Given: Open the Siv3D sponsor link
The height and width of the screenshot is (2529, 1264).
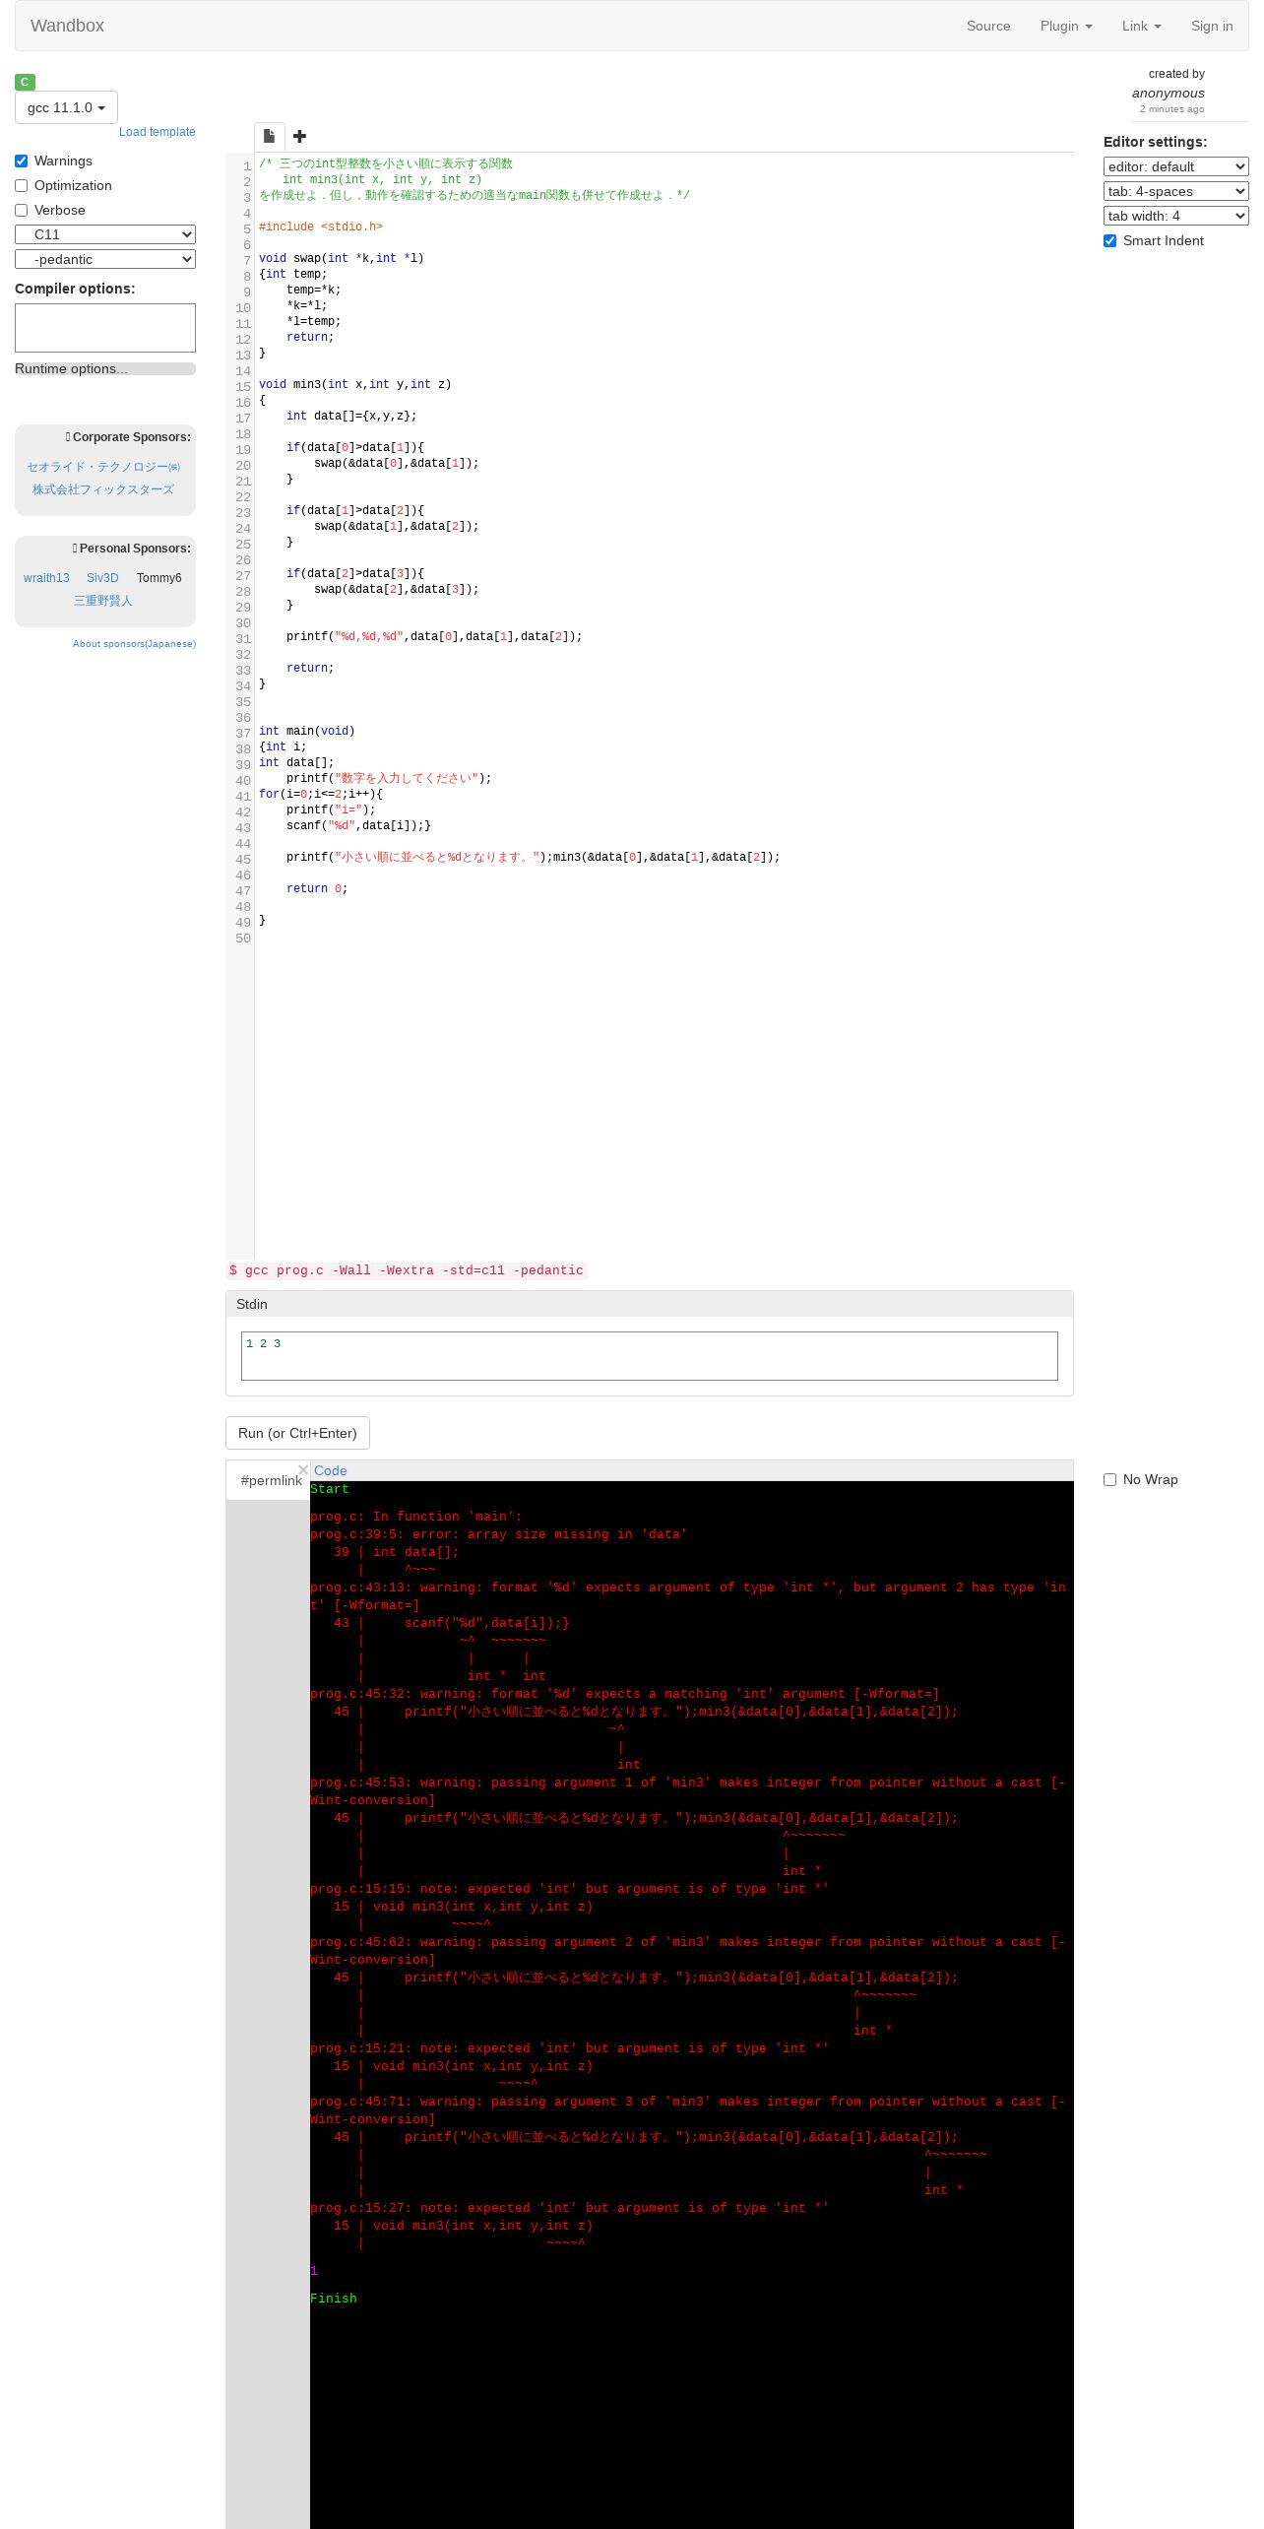Looking at the screenshot, I should pos(102,578).
